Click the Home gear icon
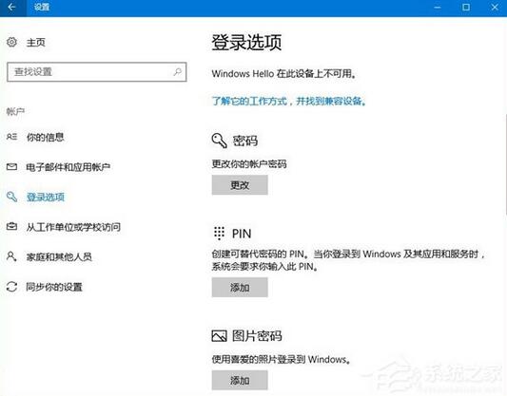Screen dimensions: 507x396 [x=12, y=42]
